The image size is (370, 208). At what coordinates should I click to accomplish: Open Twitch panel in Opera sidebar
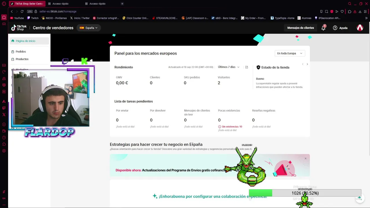coord(4,108)
